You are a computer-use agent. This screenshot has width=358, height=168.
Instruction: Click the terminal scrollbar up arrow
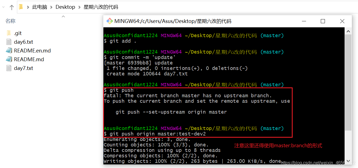[x=348, y=31]
